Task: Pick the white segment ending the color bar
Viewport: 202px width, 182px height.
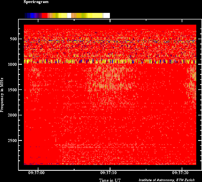Action: tap(107, 15)
